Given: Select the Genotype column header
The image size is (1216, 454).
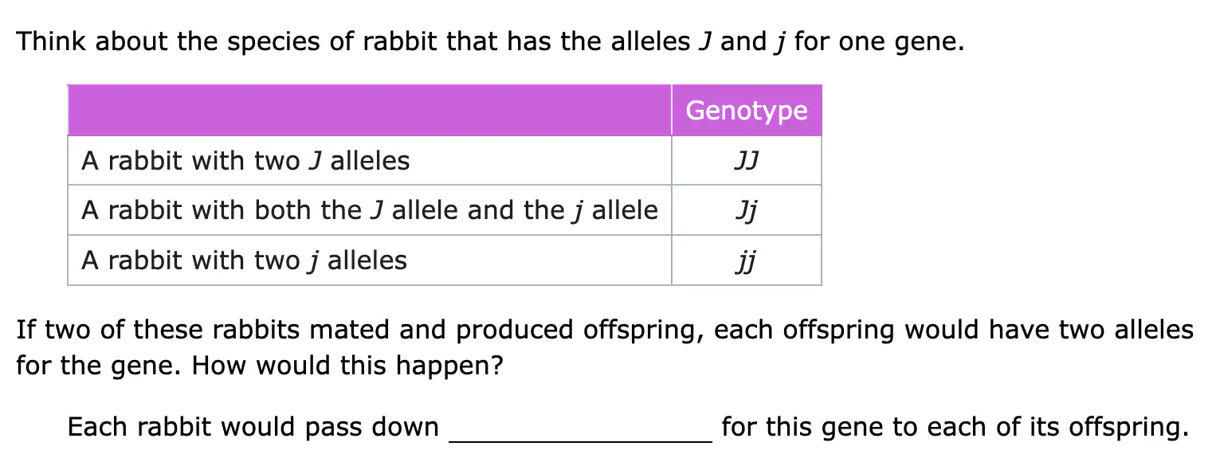Looking at the screenshot, I should [747, 110].
